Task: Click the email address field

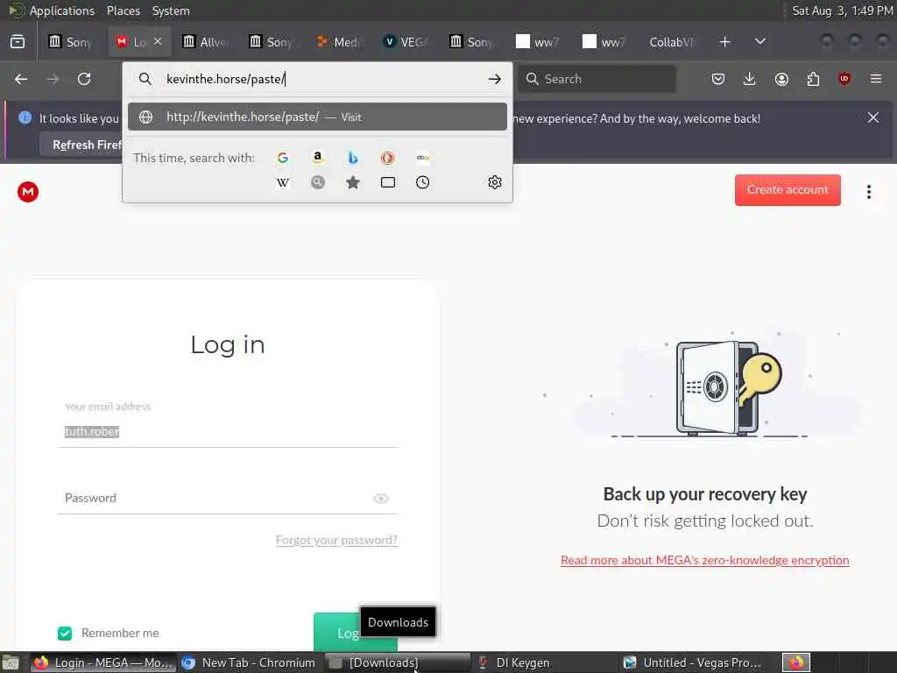Action: (x=229, y=431)
